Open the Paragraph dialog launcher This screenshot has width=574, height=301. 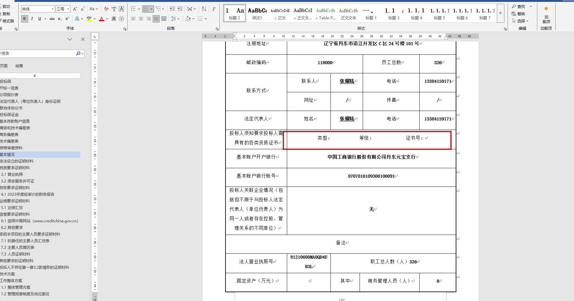coord(217,29)
